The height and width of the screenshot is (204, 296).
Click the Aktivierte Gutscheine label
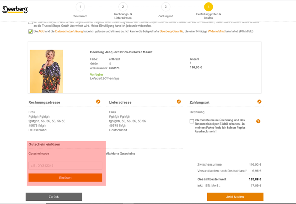(121, 154)
